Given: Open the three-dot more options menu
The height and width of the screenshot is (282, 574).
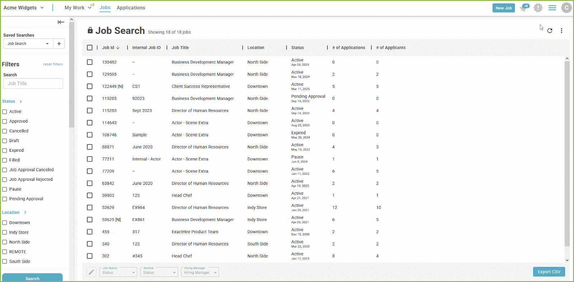Looking at the screenshot, I should 561,31.
